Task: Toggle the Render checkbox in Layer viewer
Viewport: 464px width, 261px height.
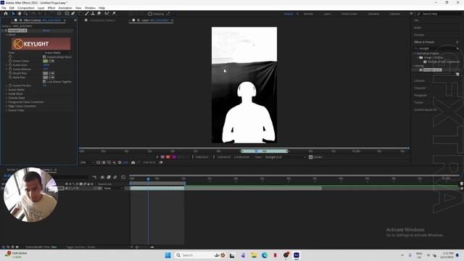Action: [x=311, y=157]
